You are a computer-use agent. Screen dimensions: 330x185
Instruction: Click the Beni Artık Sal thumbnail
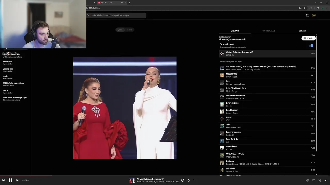[222, 141]
